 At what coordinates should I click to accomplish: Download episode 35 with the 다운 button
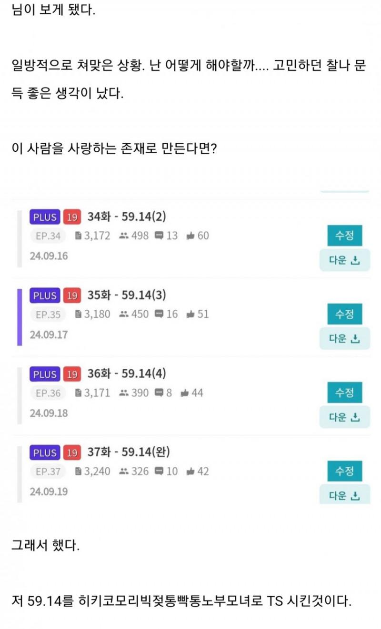pyautogui.click(x=344, y=339)
